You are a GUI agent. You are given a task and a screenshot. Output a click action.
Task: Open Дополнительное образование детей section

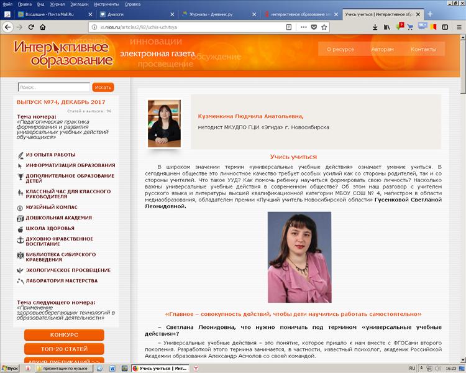[x=70, y=178]
